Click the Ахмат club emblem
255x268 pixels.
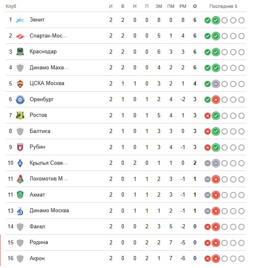click(20, 195)
